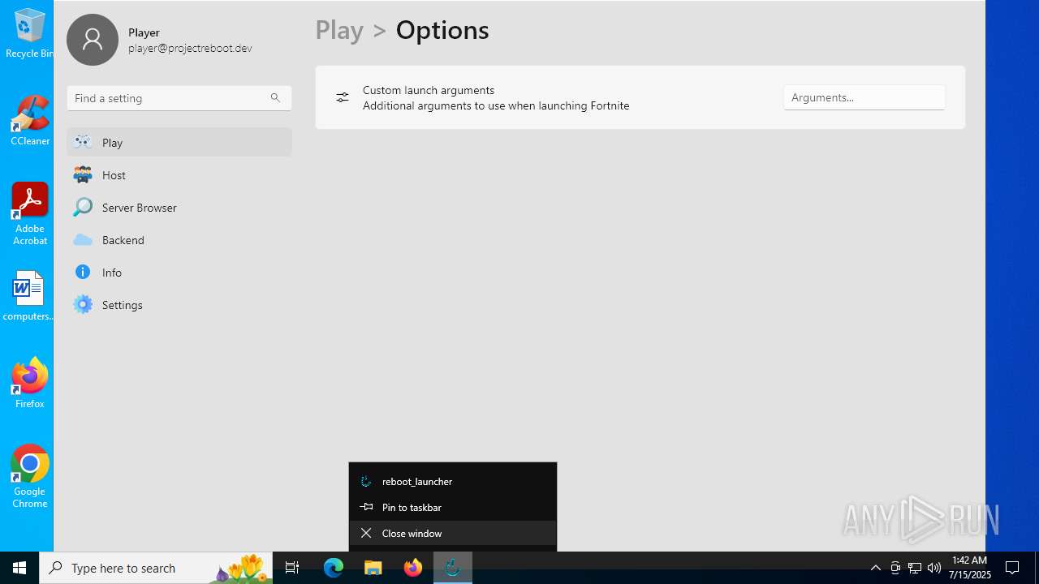Open Task View on the taskbar
This screenshot has height=584, width=1039.
point(292,568)
